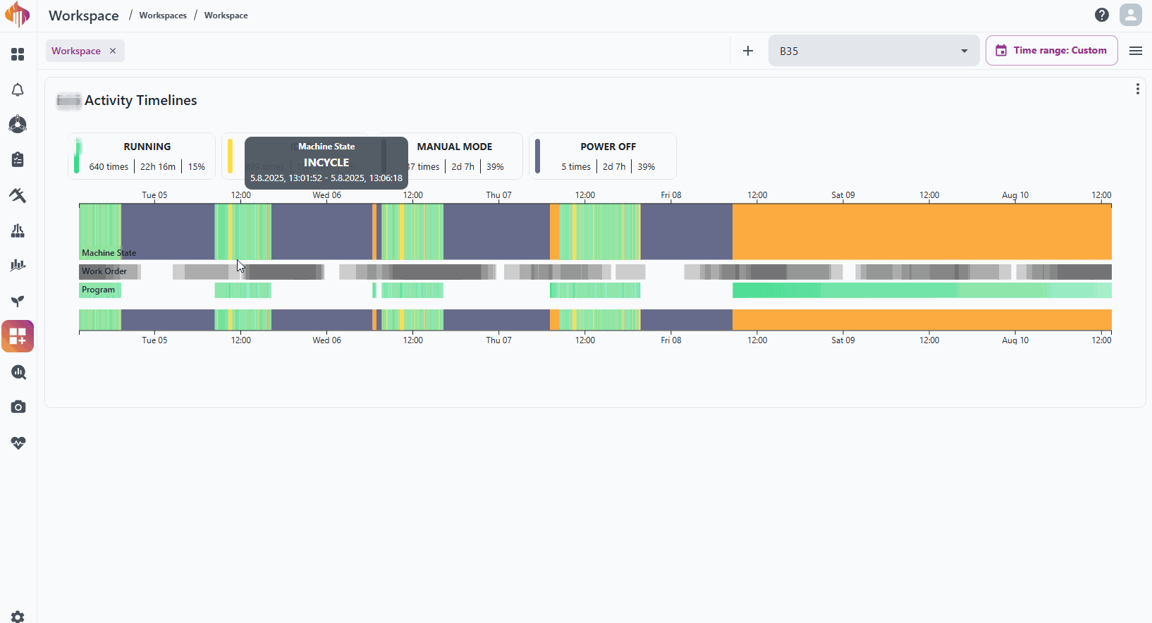Click the Time range: Custom button
This screenshot has height=623, width=1152.
1051,51
